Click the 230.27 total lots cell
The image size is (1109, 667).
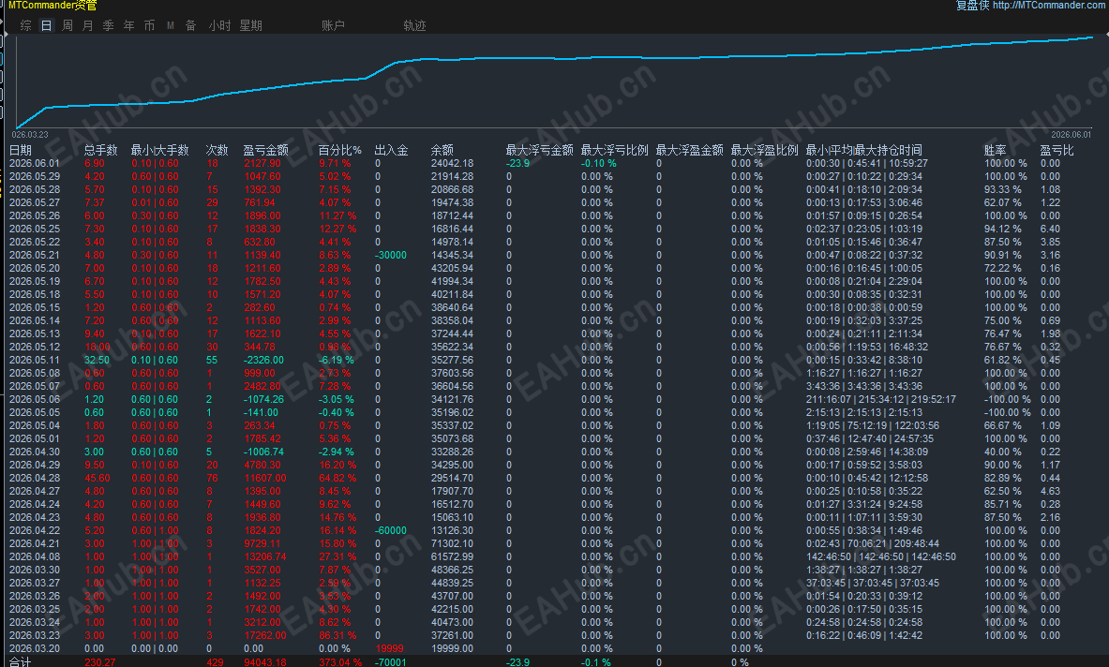[99, 662]
